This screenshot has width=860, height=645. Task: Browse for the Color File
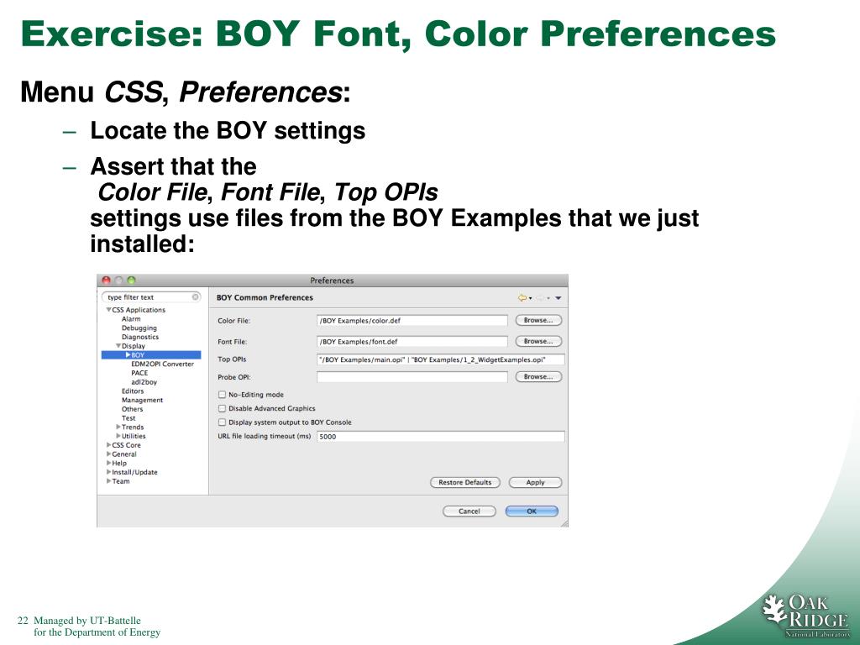(x=538, y=320)
